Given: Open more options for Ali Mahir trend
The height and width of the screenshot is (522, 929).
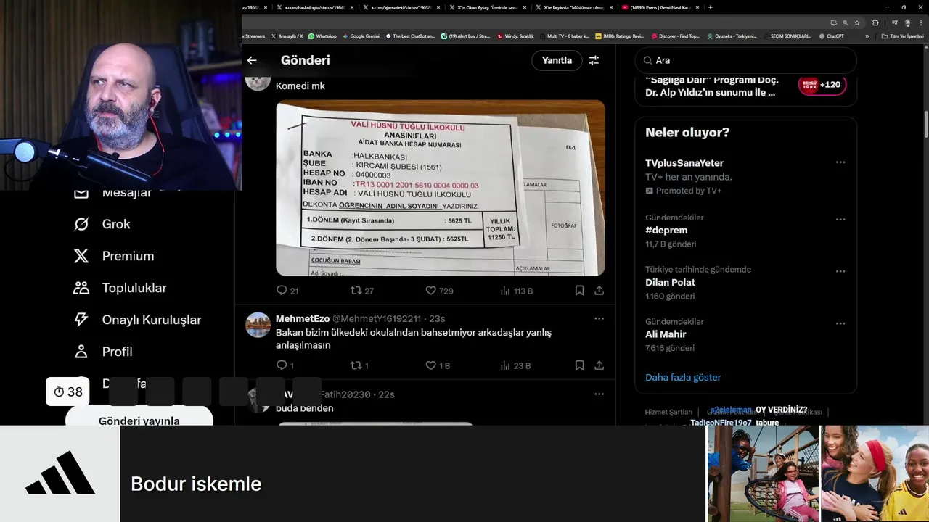Looking at the screenshot, I should (x=840, y=323).
